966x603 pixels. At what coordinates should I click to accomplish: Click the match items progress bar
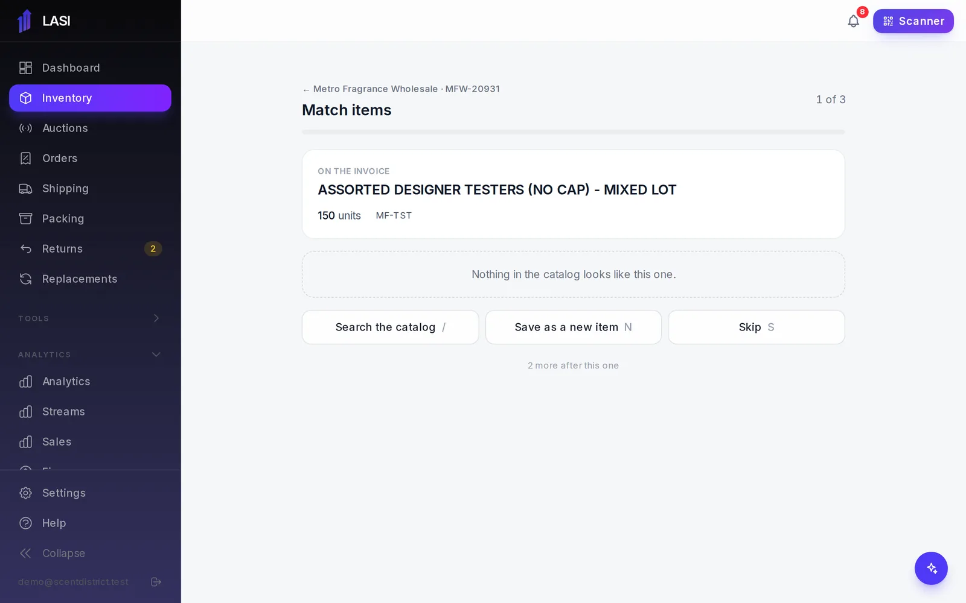tap(573, 131)
